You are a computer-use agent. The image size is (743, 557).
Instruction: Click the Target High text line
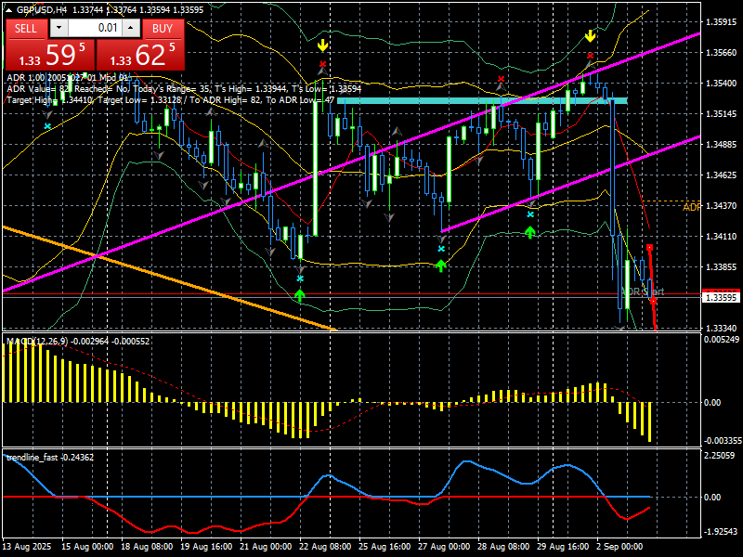point(171,100)
